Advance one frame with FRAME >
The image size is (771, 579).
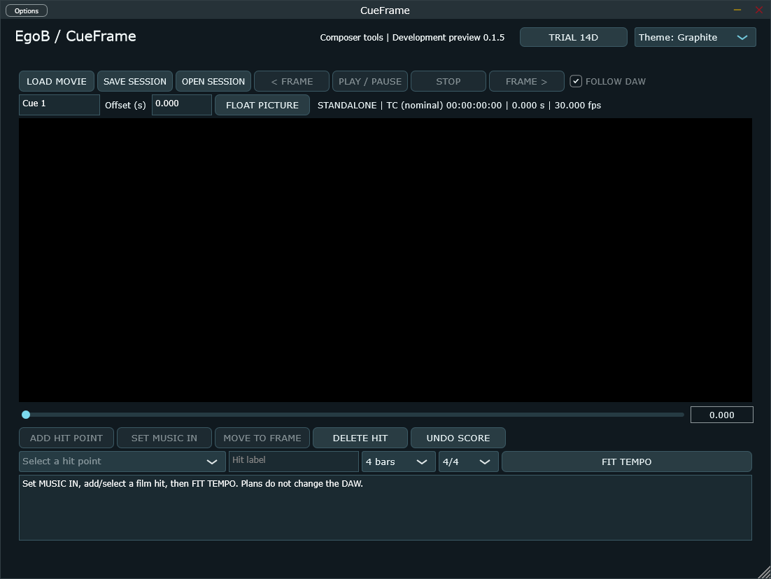[527, 82]
